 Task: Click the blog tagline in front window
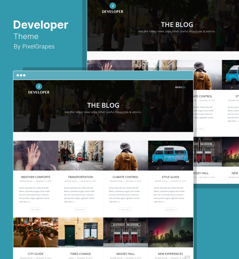tap(103, 112)
